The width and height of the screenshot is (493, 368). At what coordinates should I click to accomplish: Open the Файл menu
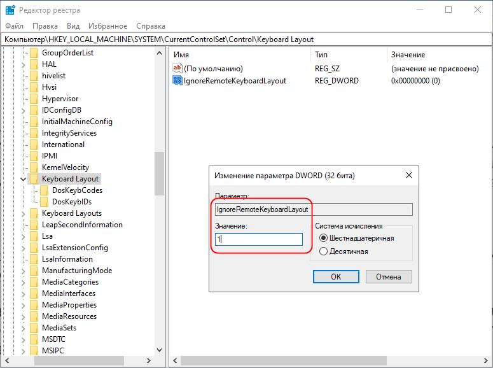pyautogui.click(x=15, y=26)
